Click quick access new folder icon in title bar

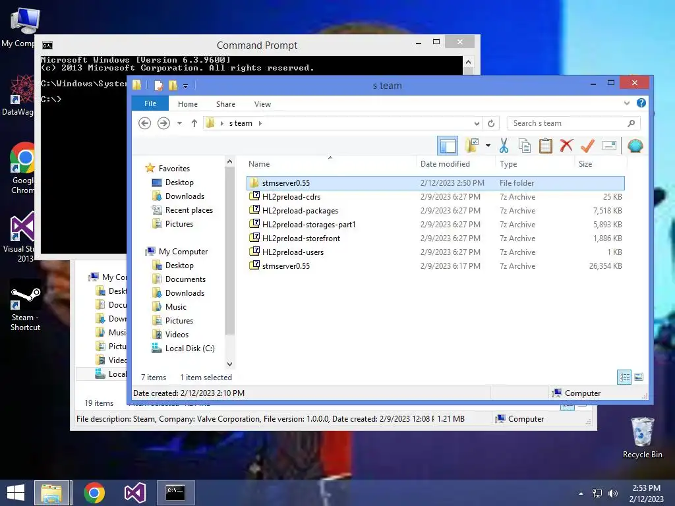tap(173, 85)
